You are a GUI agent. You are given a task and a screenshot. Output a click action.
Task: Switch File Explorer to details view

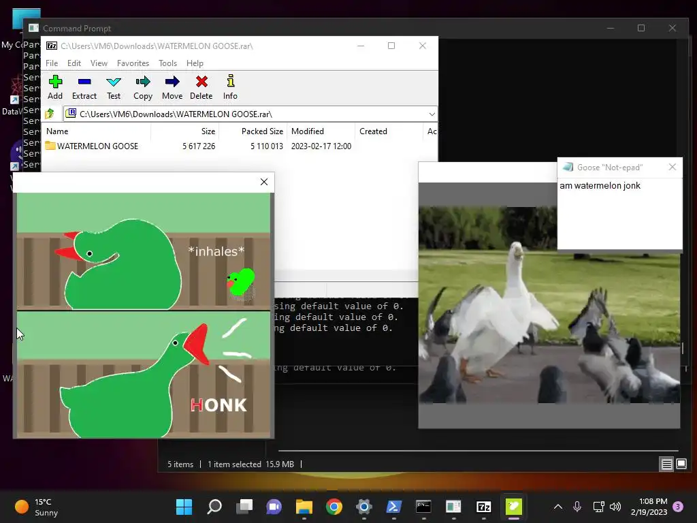pyautogui.click(x=667, y=464)
